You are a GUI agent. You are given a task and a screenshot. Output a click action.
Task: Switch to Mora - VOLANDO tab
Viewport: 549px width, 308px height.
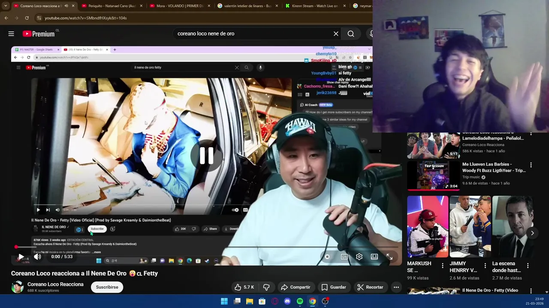click(x=180, y=6)
